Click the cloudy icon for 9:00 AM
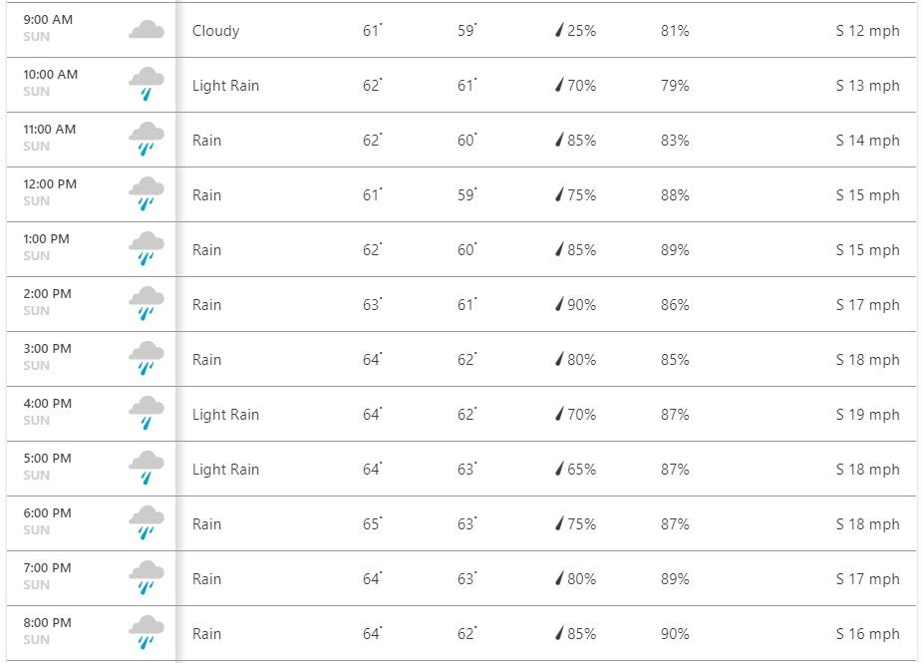This screenshot has height=663, width=923. 146,30
